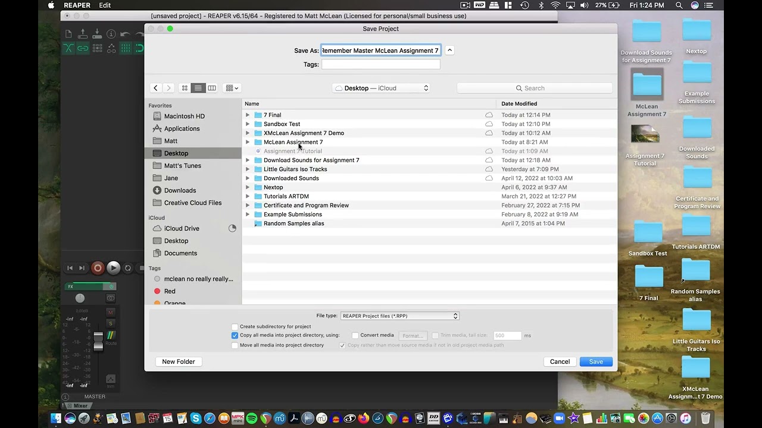This screenshot has width=762, height=428.
Task: Click Back arrow in Save dialog
Action: pyautogui.click(x=155, y=88)
